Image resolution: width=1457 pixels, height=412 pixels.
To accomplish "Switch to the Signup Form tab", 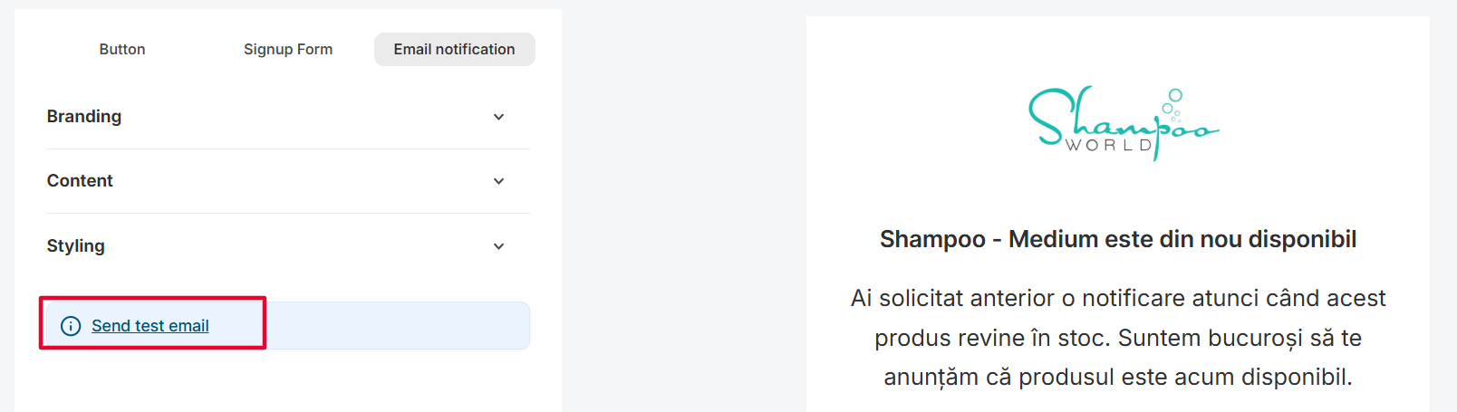I will pos(288,50).
